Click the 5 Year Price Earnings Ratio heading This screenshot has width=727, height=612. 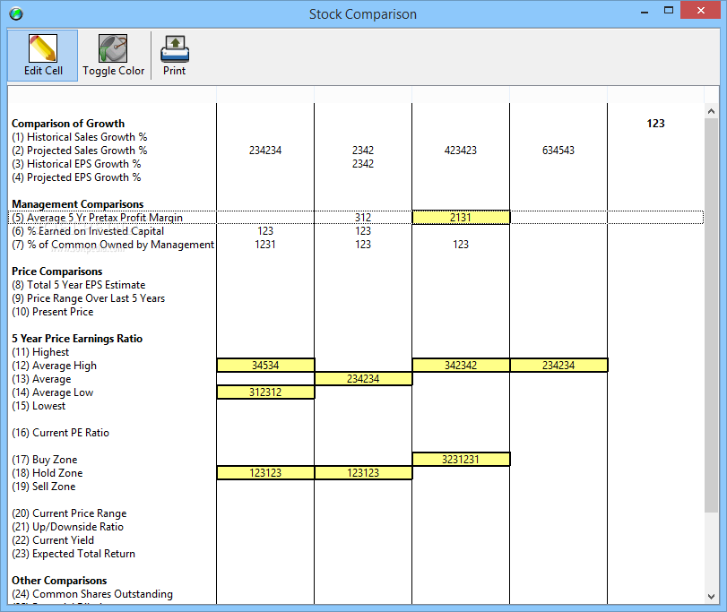pyautogui.click(x=77, y=338)
